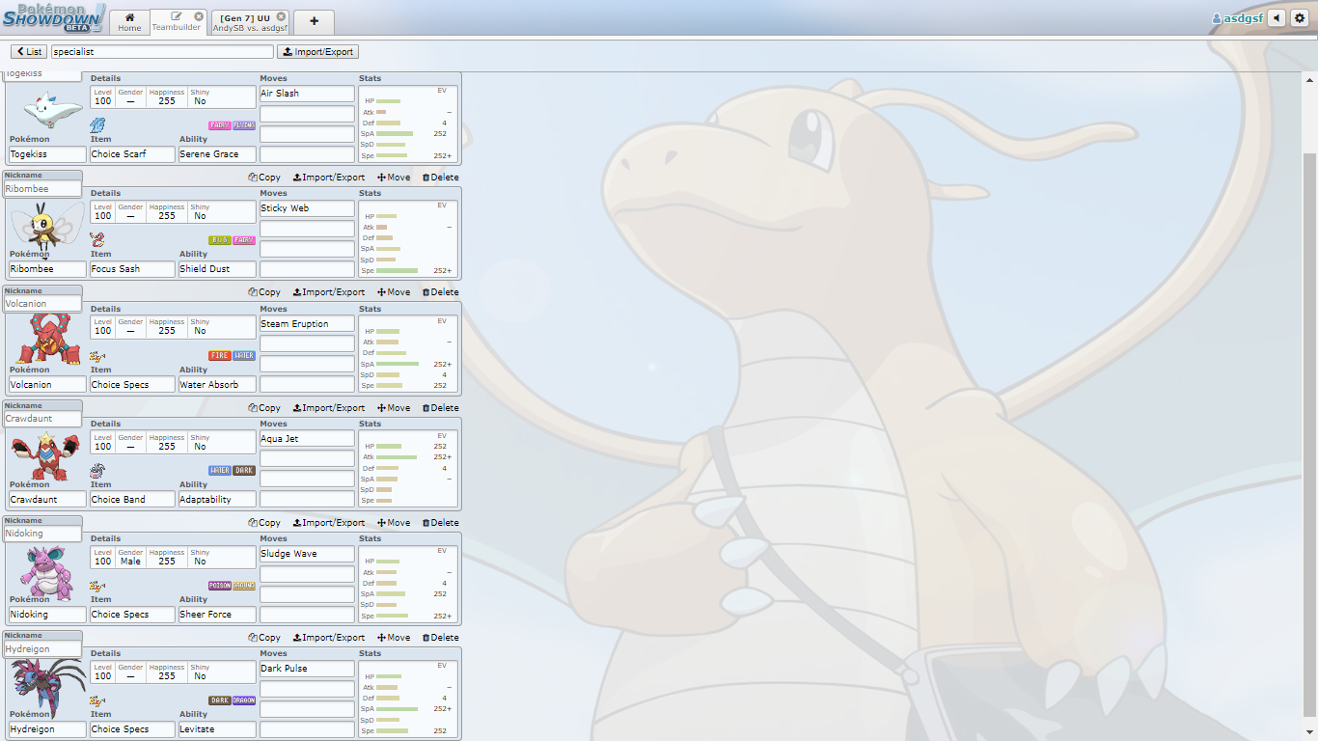Screen dimensions: 1318x741
Task: Click the page vertical scrollbar
Action: coord(1309,434)
